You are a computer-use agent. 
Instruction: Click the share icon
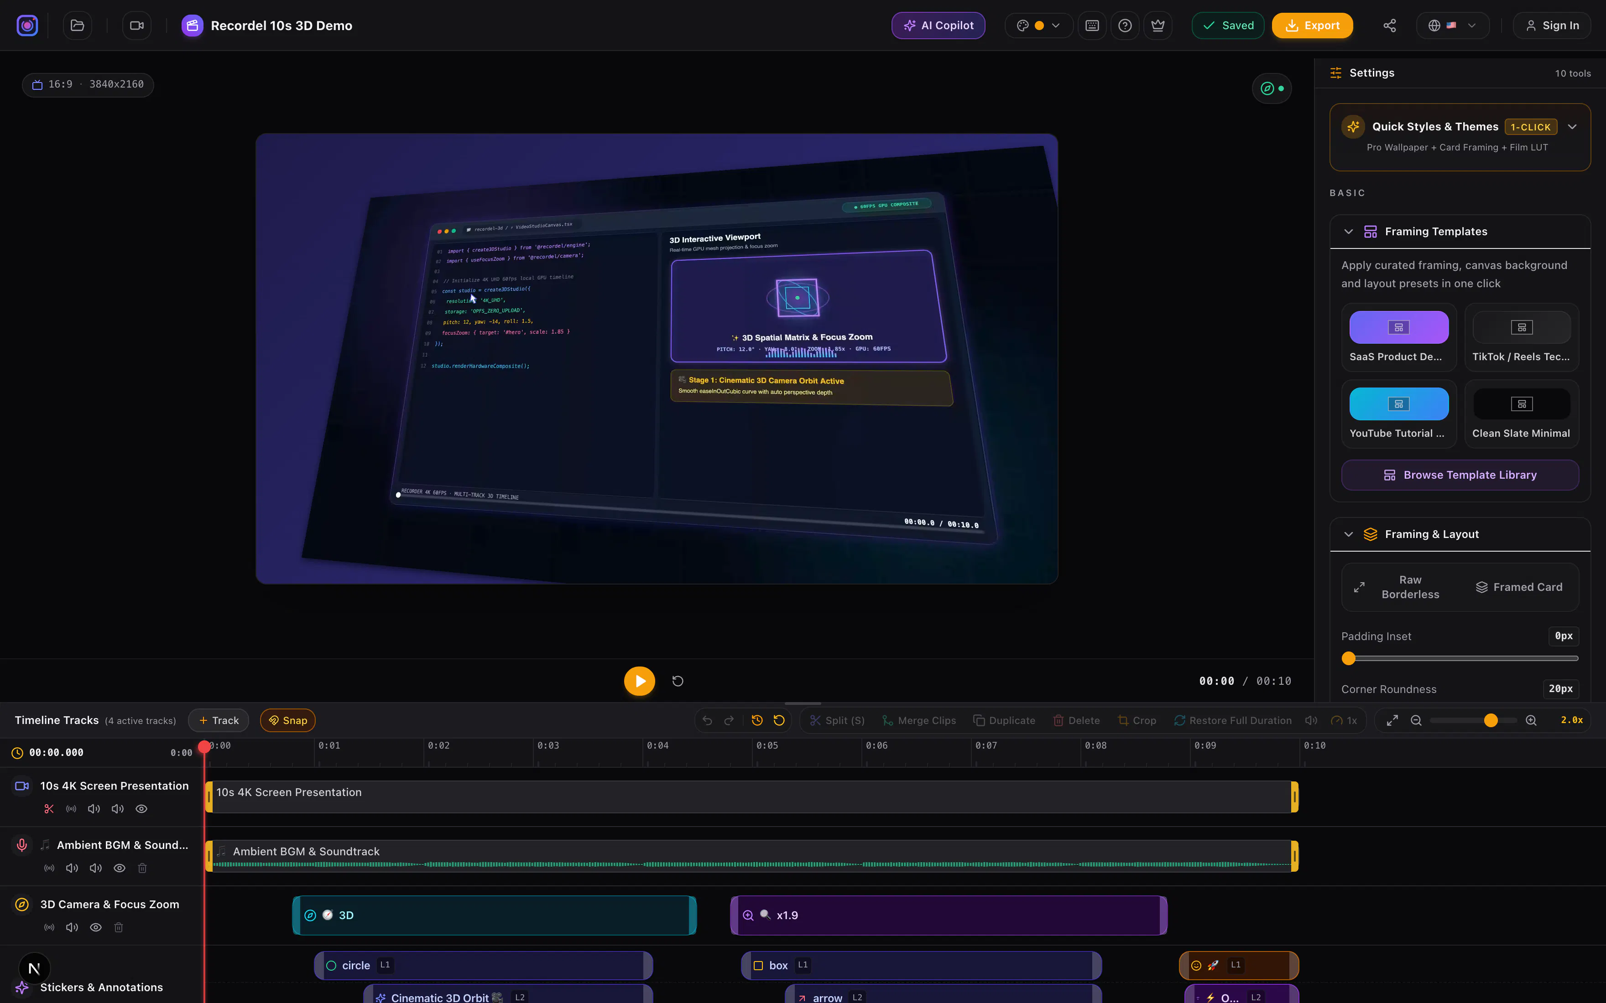tap(1390, 26)
